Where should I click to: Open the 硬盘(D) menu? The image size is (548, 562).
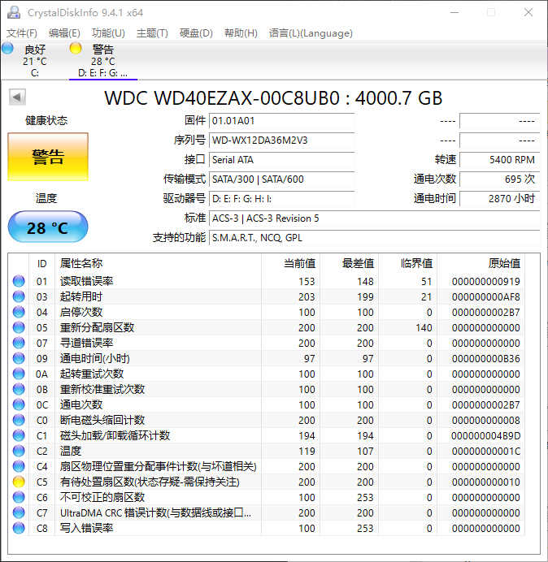coord(196,33)
